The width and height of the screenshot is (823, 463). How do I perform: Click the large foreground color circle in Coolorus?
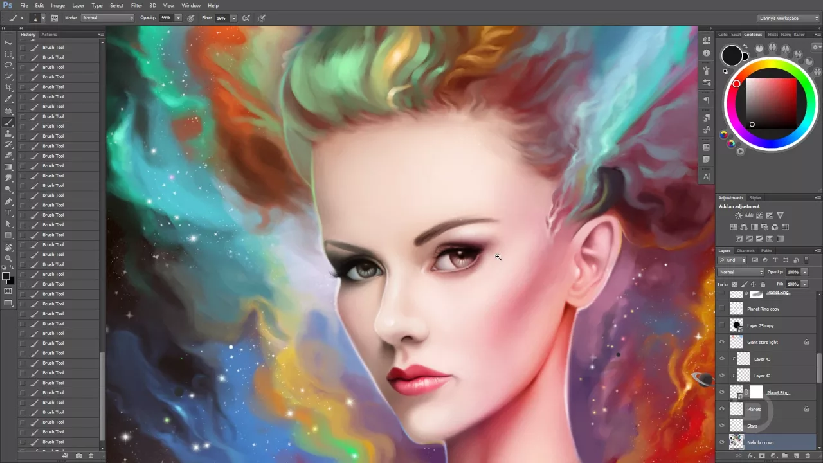point(731,56)
